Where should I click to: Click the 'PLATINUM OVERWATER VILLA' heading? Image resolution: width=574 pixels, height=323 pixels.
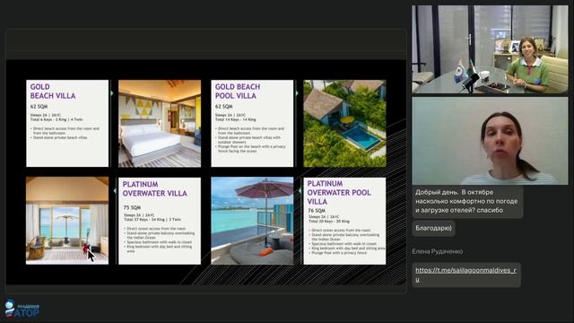154,188
